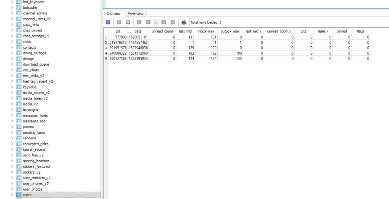Open the media_holes_v2 table
Screen dimensions: 389x199
click(x=35, y=98)
